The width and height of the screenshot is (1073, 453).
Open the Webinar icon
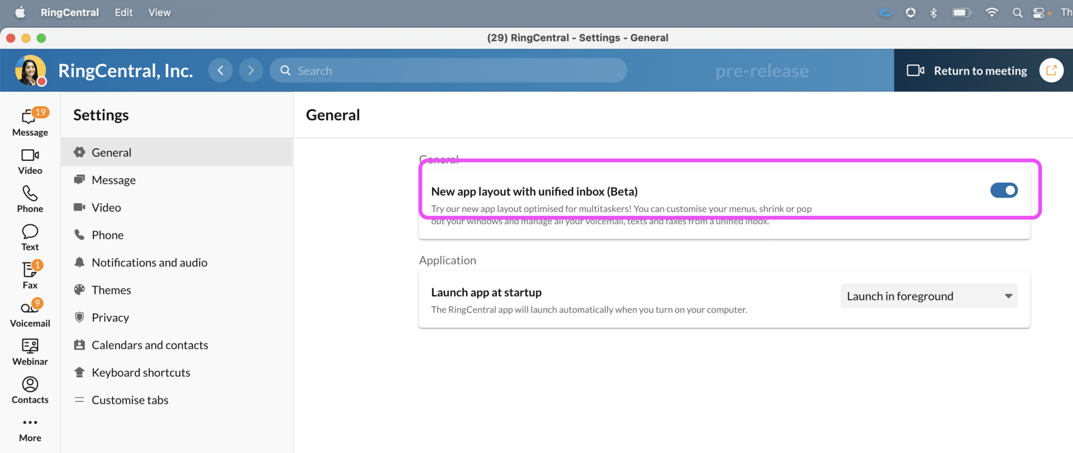[x=30, y=352]
